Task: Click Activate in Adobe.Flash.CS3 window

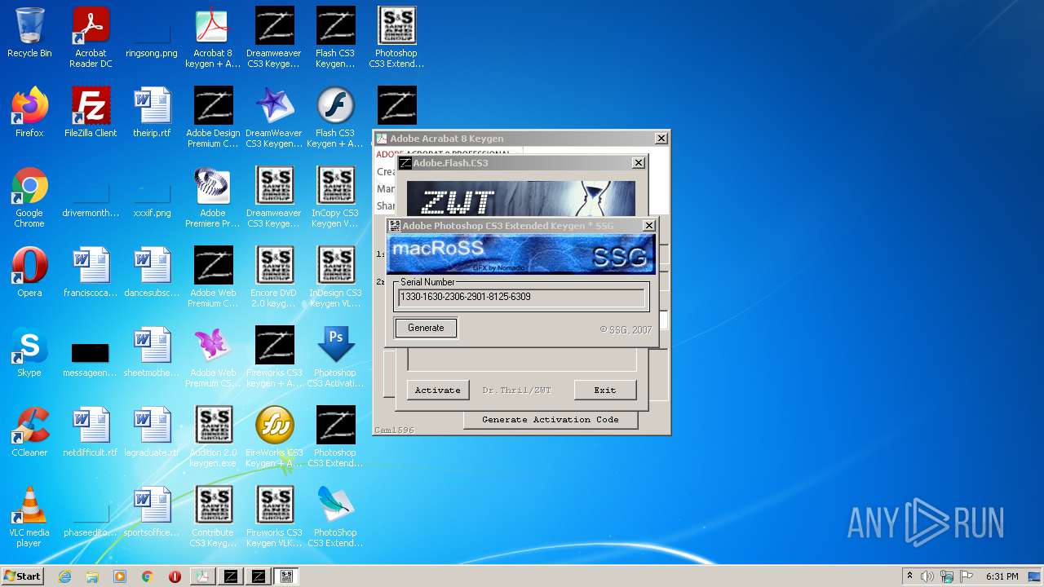Action: click(x=438, y=390)
